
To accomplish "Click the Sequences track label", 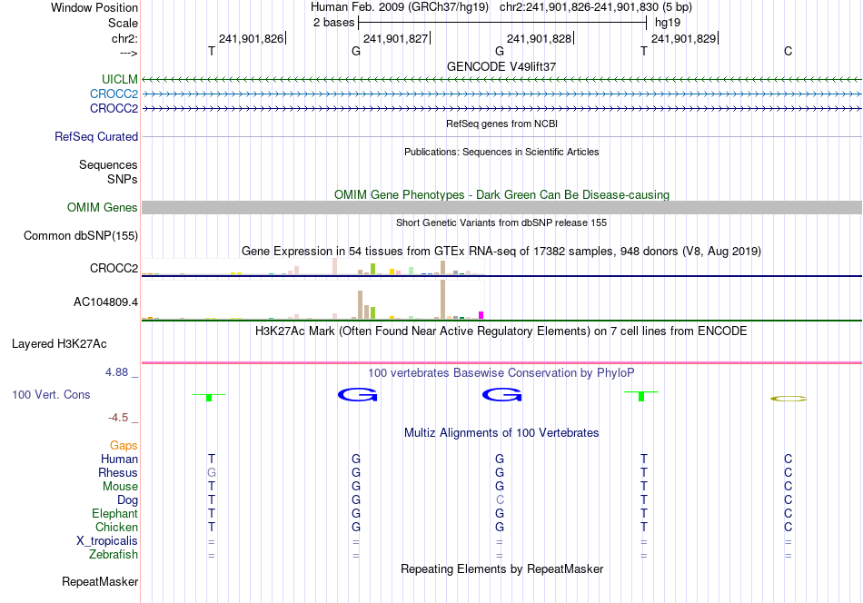I will pos(108,164).
